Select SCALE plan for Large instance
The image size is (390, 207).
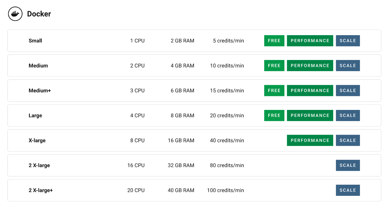(348, 115)
